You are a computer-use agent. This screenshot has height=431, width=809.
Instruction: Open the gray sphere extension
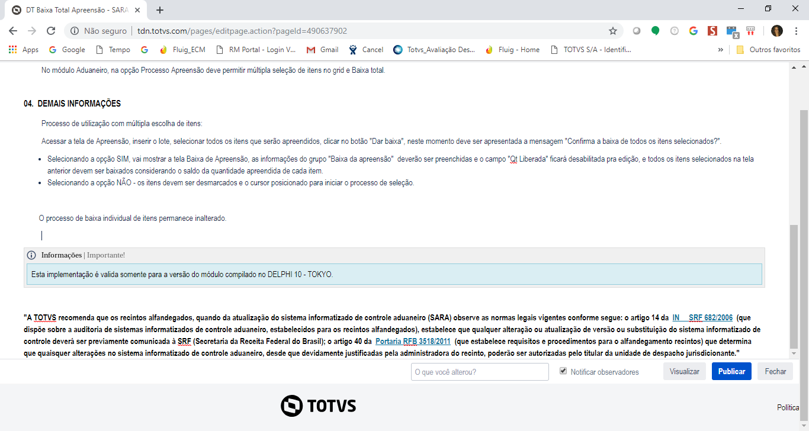tap(637, 31)
